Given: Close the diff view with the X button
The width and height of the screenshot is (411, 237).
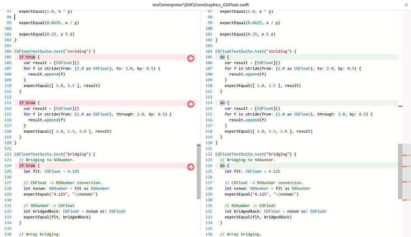Looking at the screenshot, I should (x=406, y=5).
